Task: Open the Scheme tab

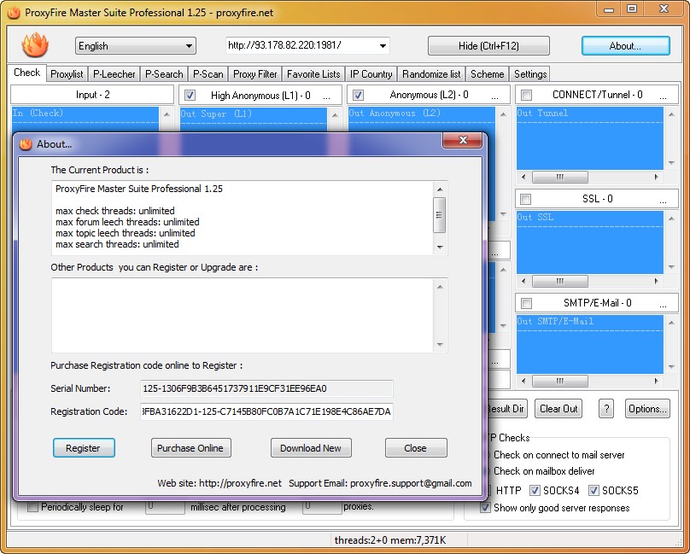Action: tap(487, 74)
